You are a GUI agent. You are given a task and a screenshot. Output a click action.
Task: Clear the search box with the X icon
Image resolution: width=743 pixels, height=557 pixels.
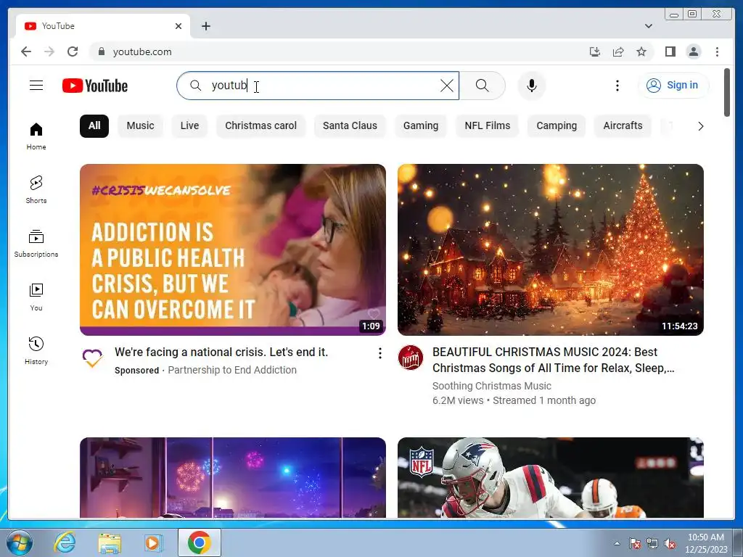[446, 86]
